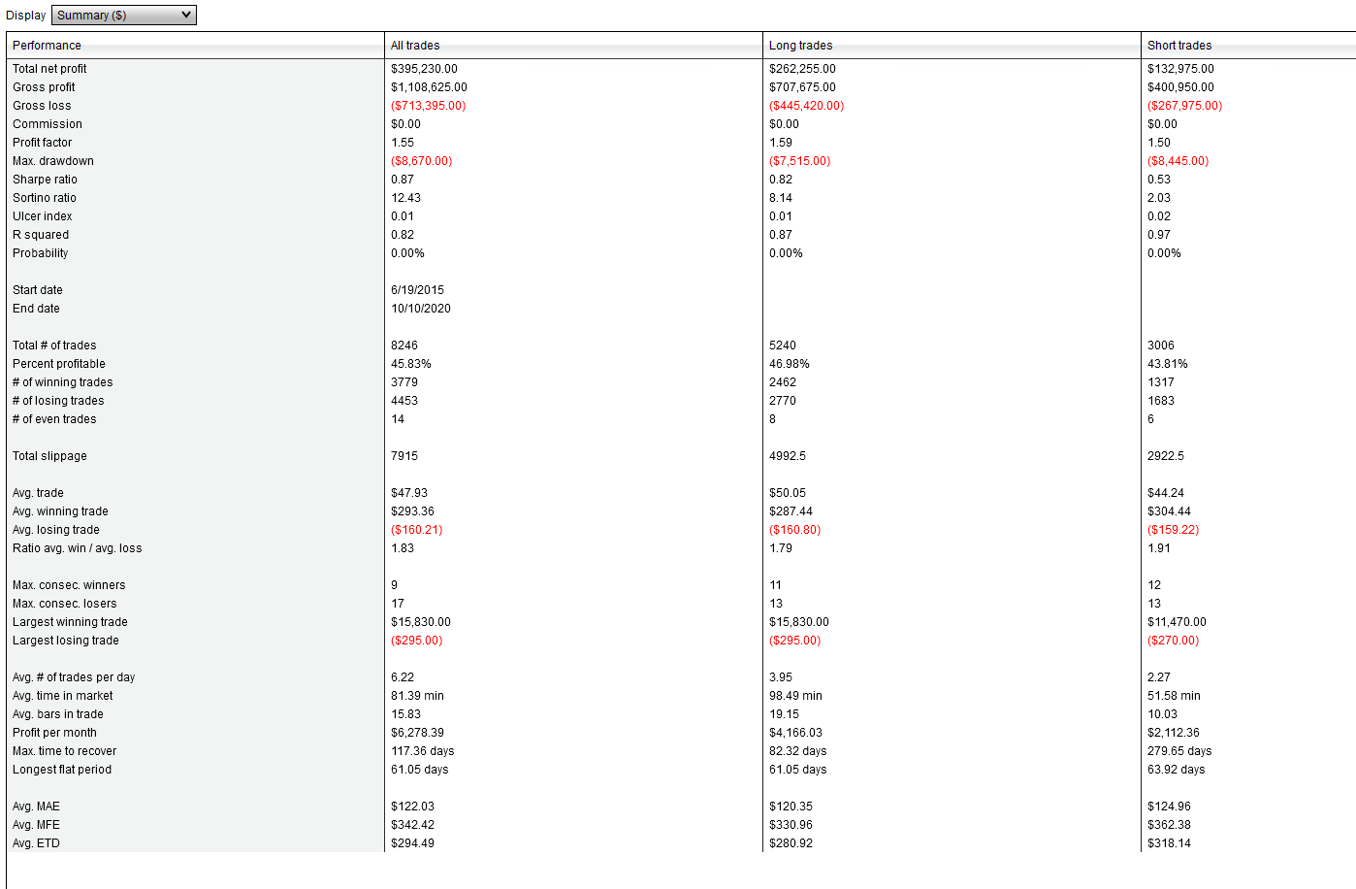
Task: Select percent profitable 45.83%
Action: point(411,364)
